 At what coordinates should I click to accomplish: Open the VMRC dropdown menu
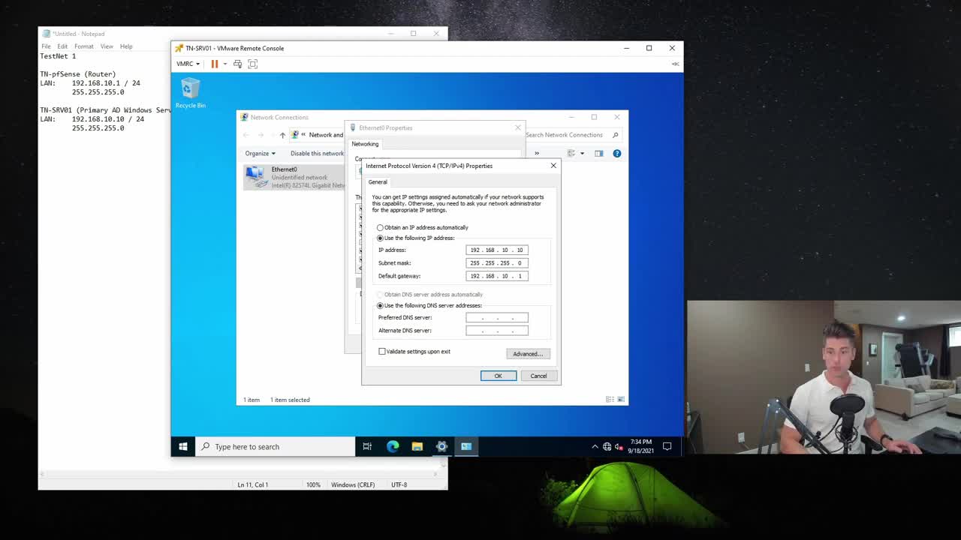pos(188,64)
